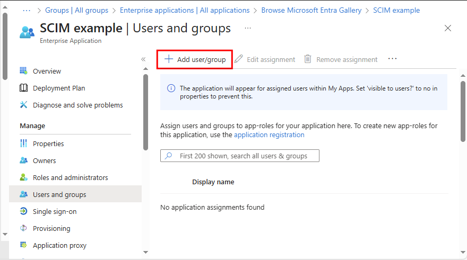Click the Provisioning sync icon

pyautogui.click(x=23, y=228)
